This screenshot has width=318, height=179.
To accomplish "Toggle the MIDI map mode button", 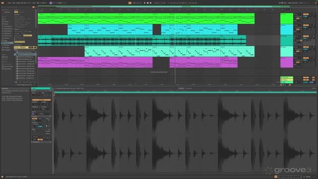I will coord(290,3).
